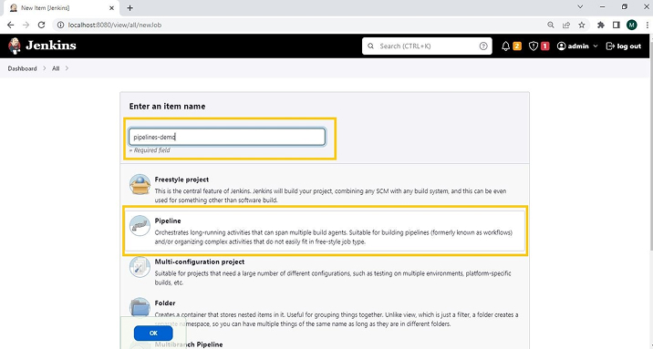Screen dimensions: 653x349
Task: Go to Dashboard breadcrumb link
Action: 22,68
